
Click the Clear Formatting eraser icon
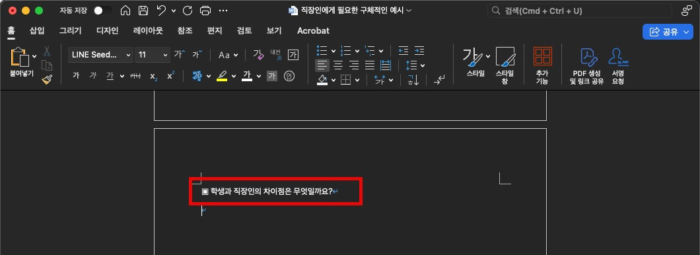pos(258,54)
